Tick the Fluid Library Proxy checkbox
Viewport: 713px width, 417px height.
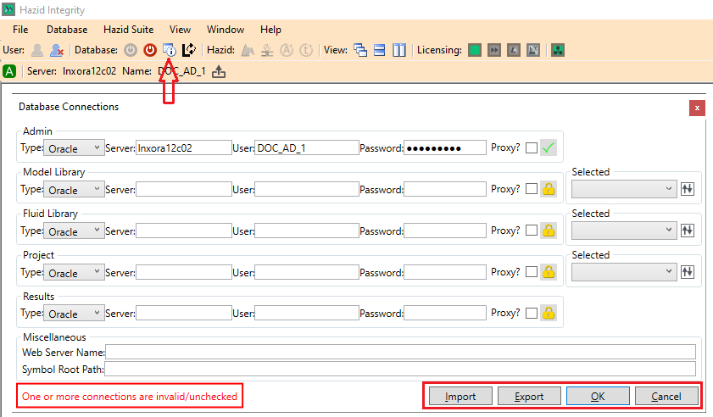point(531,231)
